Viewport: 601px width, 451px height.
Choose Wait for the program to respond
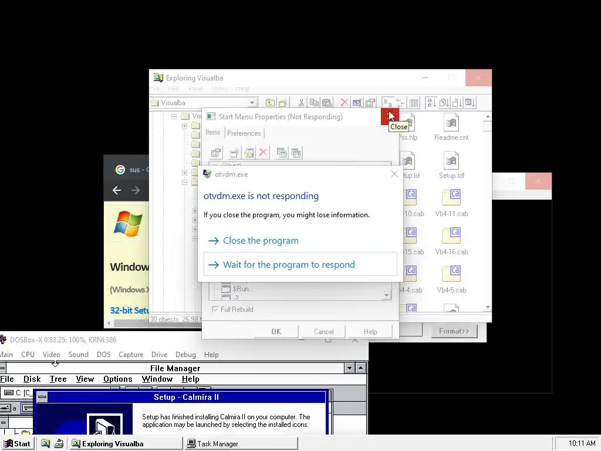[300, 264]
